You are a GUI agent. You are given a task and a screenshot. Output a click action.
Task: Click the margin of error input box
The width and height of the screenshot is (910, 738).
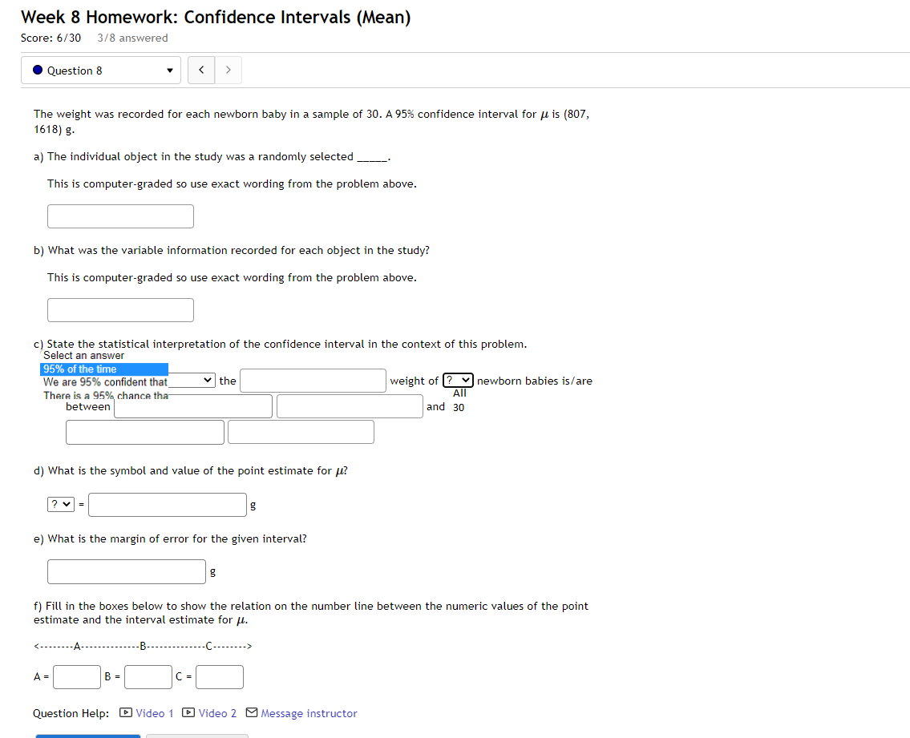click(126, 571)
